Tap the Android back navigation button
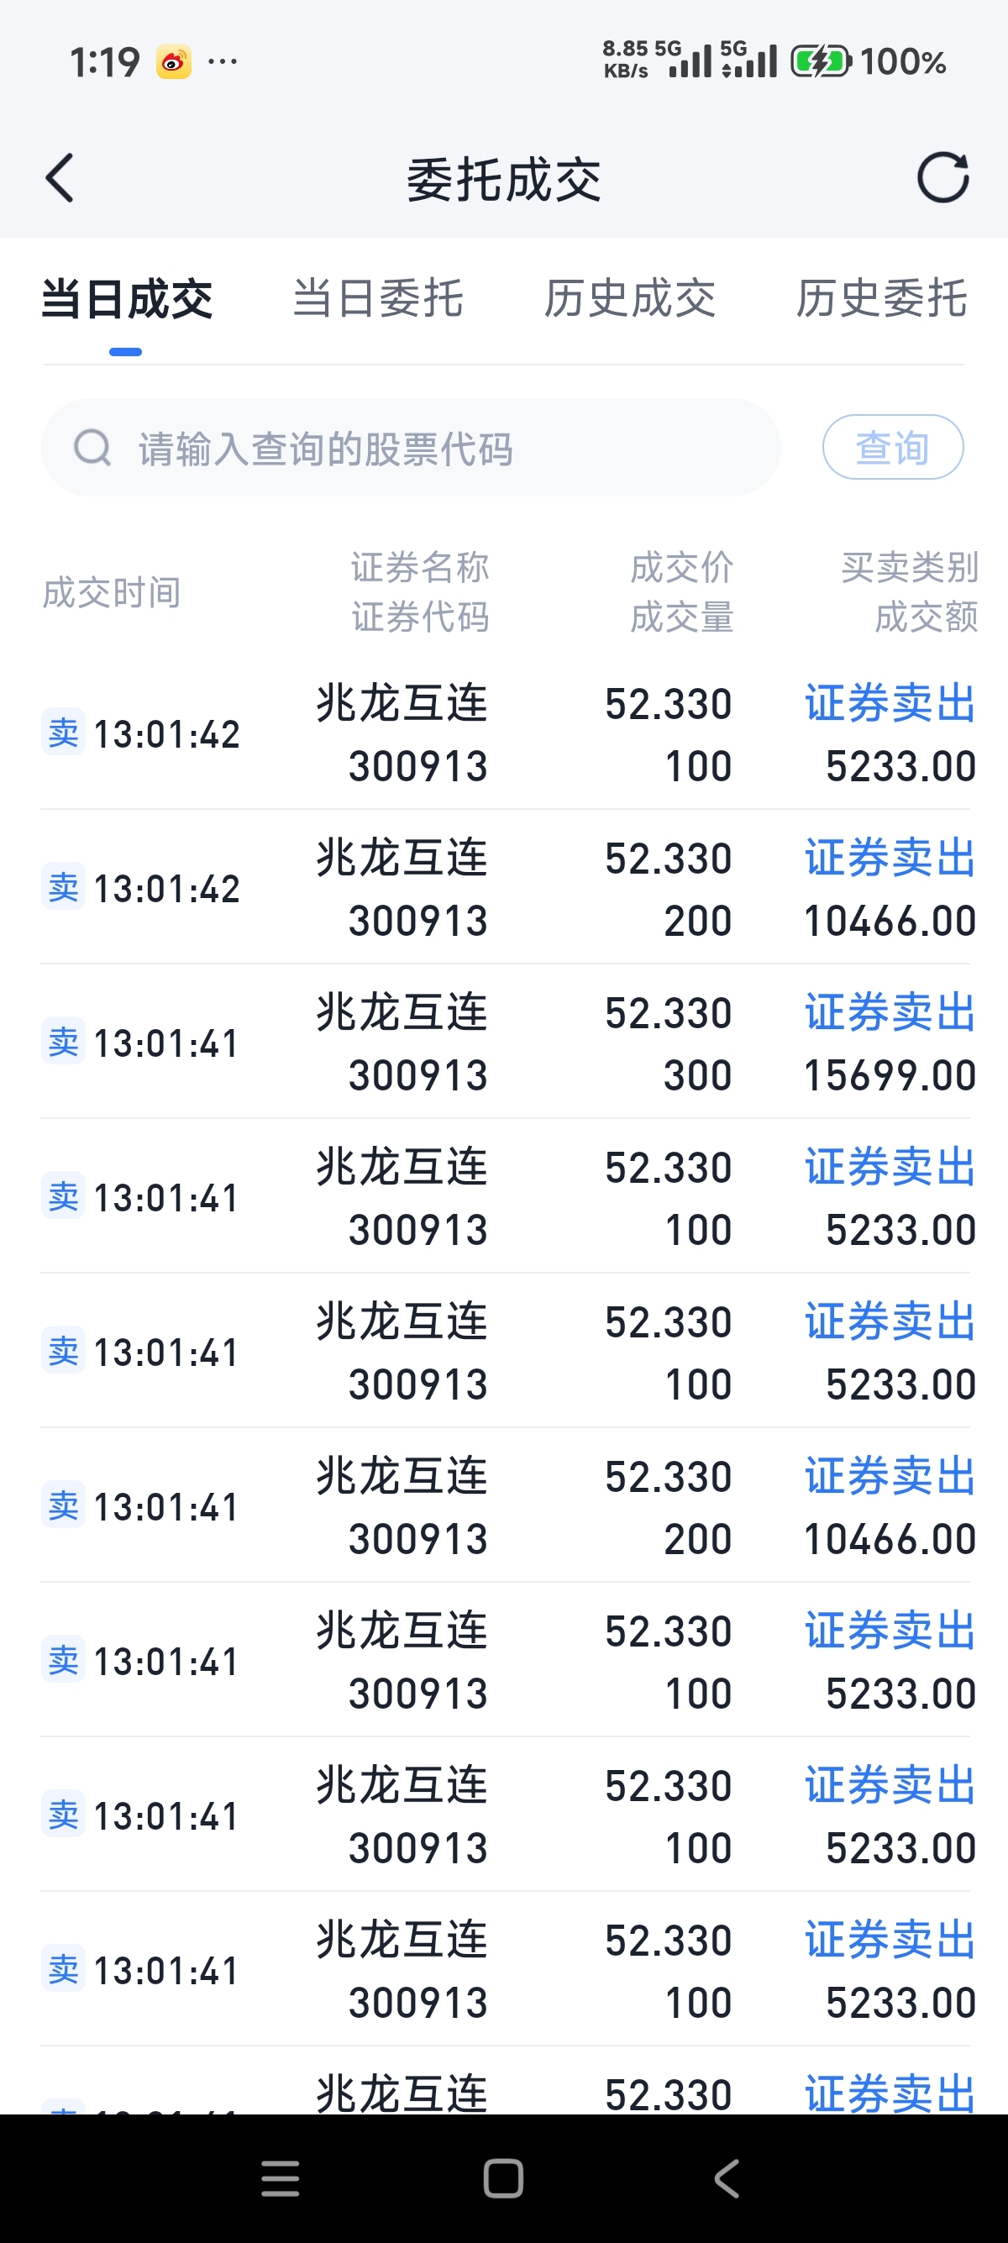Viewport: 1008px width, 2243px height. [727, 2178]
